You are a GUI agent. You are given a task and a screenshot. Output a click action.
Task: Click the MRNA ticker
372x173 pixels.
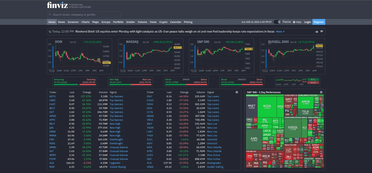[53, 136]
